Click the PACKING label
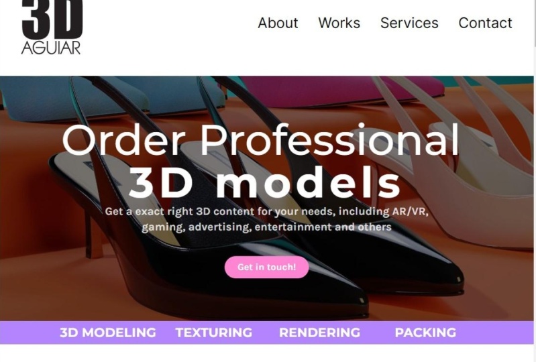This screenshot has height=362, width=536. tap(425, 333)
